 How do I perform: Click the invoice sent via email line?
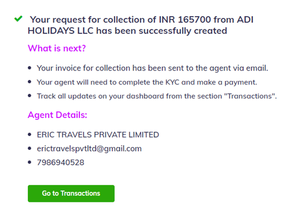(x=152, y=68)
